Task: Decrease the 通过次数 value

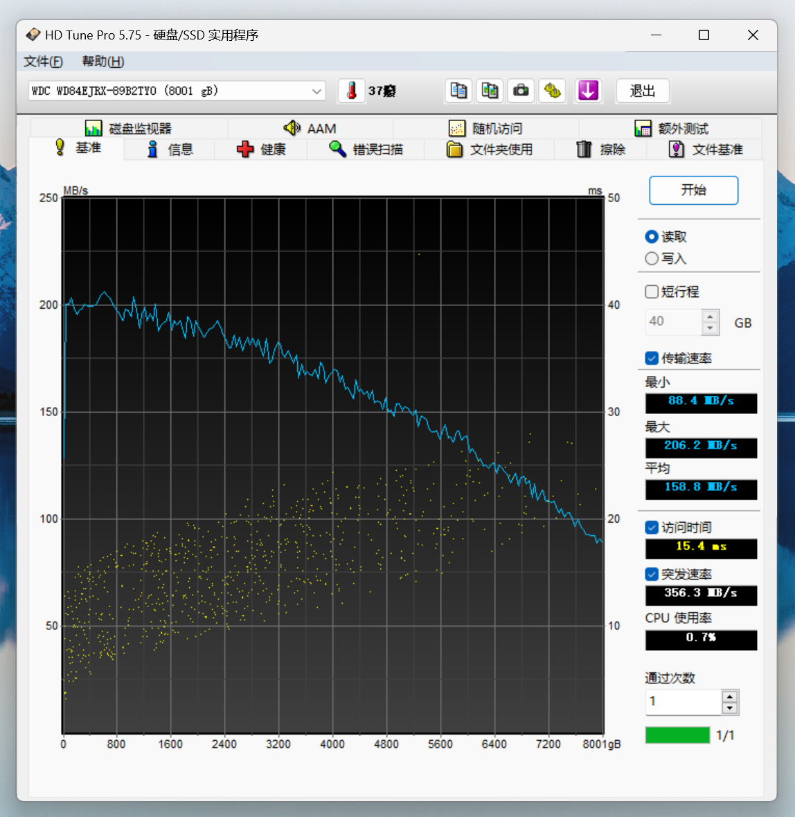Action: click(x=729, y=708)
